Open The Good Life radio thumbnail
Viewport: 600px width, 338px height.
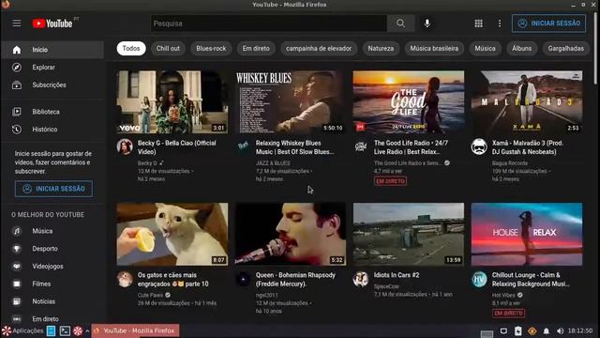pyautogui.click(x=409, y=102)
